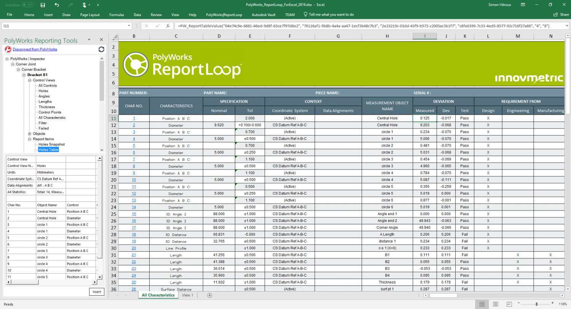Open the Autodesk Vault tab
Screen dimensions: 571x309
tap(263, 15)
